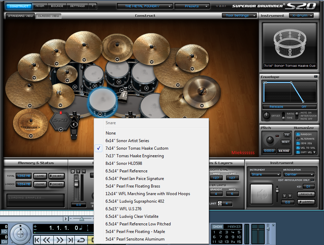This screenshot has height=245, width=324.
Task: Click the large china cymbal on the right
Action: [202, 92]
